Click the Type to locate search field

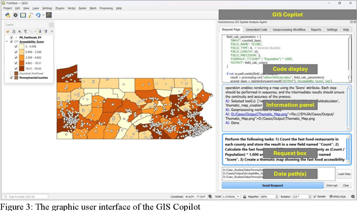(x=26, y=197)
